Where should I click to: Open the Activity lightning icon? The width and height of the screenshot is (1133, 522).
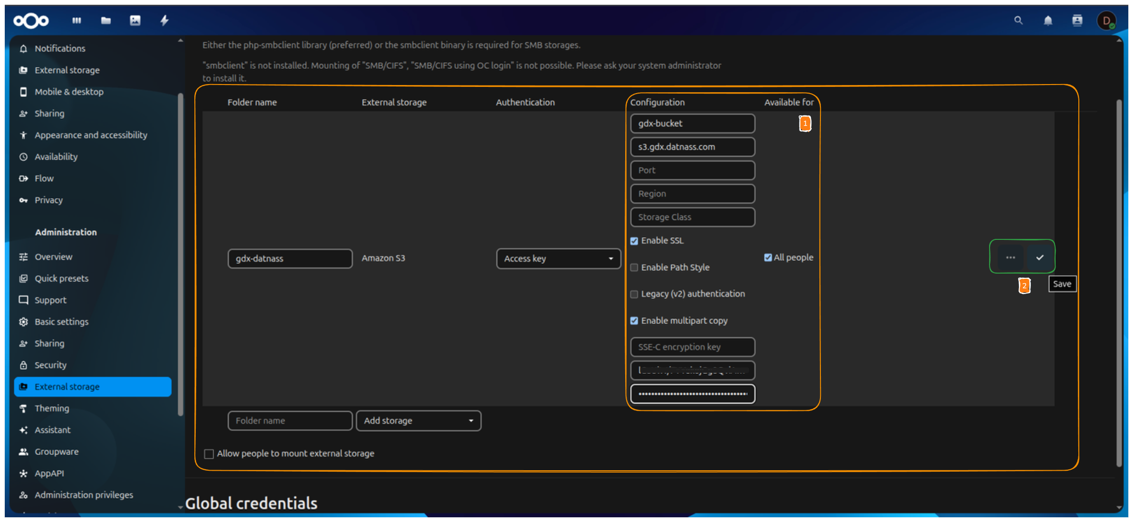coord(164,20)
